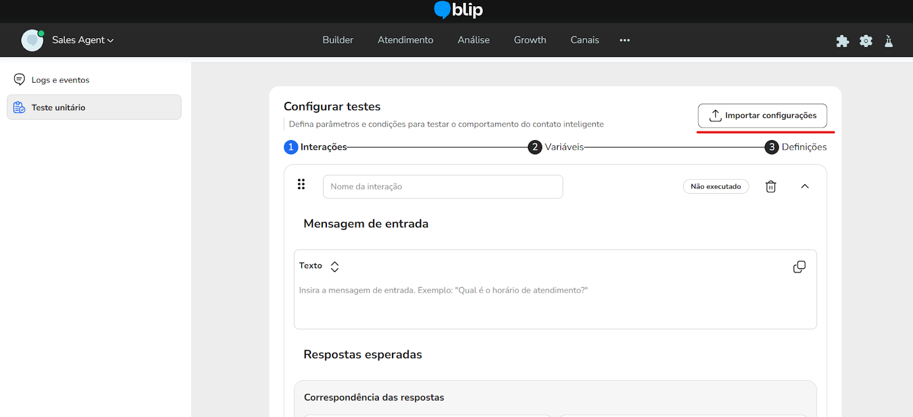
Task: Delete the interaction using trash icon
Action: click(x=770, y=187)
